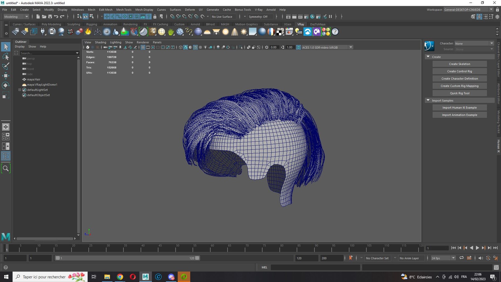Viewport: 501px width, 282px height.
Task: Expand the defaultLightSet node in Outliner
Action: pyautogui.click(x=20, y=90)
